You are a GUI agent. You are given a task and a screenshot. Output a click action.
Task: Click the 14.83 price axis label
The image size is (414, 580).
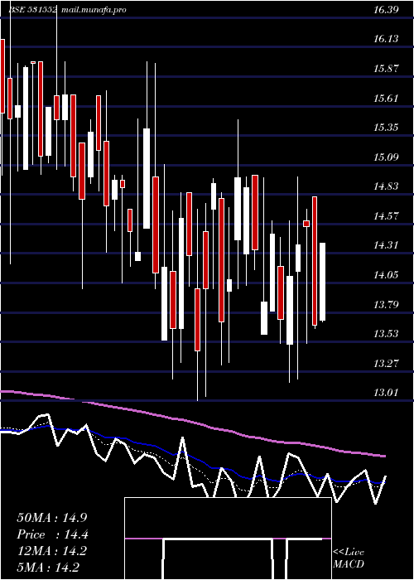coord(386,186)
